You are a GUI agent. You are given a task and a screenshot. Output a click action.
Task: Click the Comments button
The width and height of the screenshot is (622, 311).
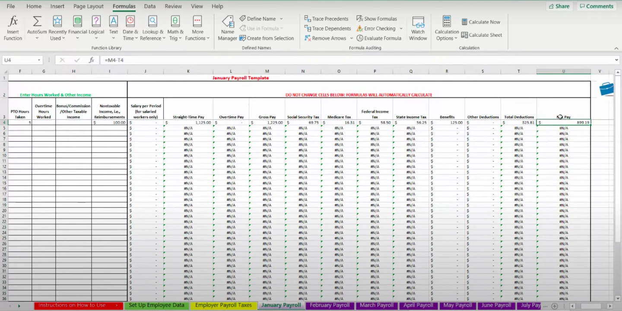(596, 6)
